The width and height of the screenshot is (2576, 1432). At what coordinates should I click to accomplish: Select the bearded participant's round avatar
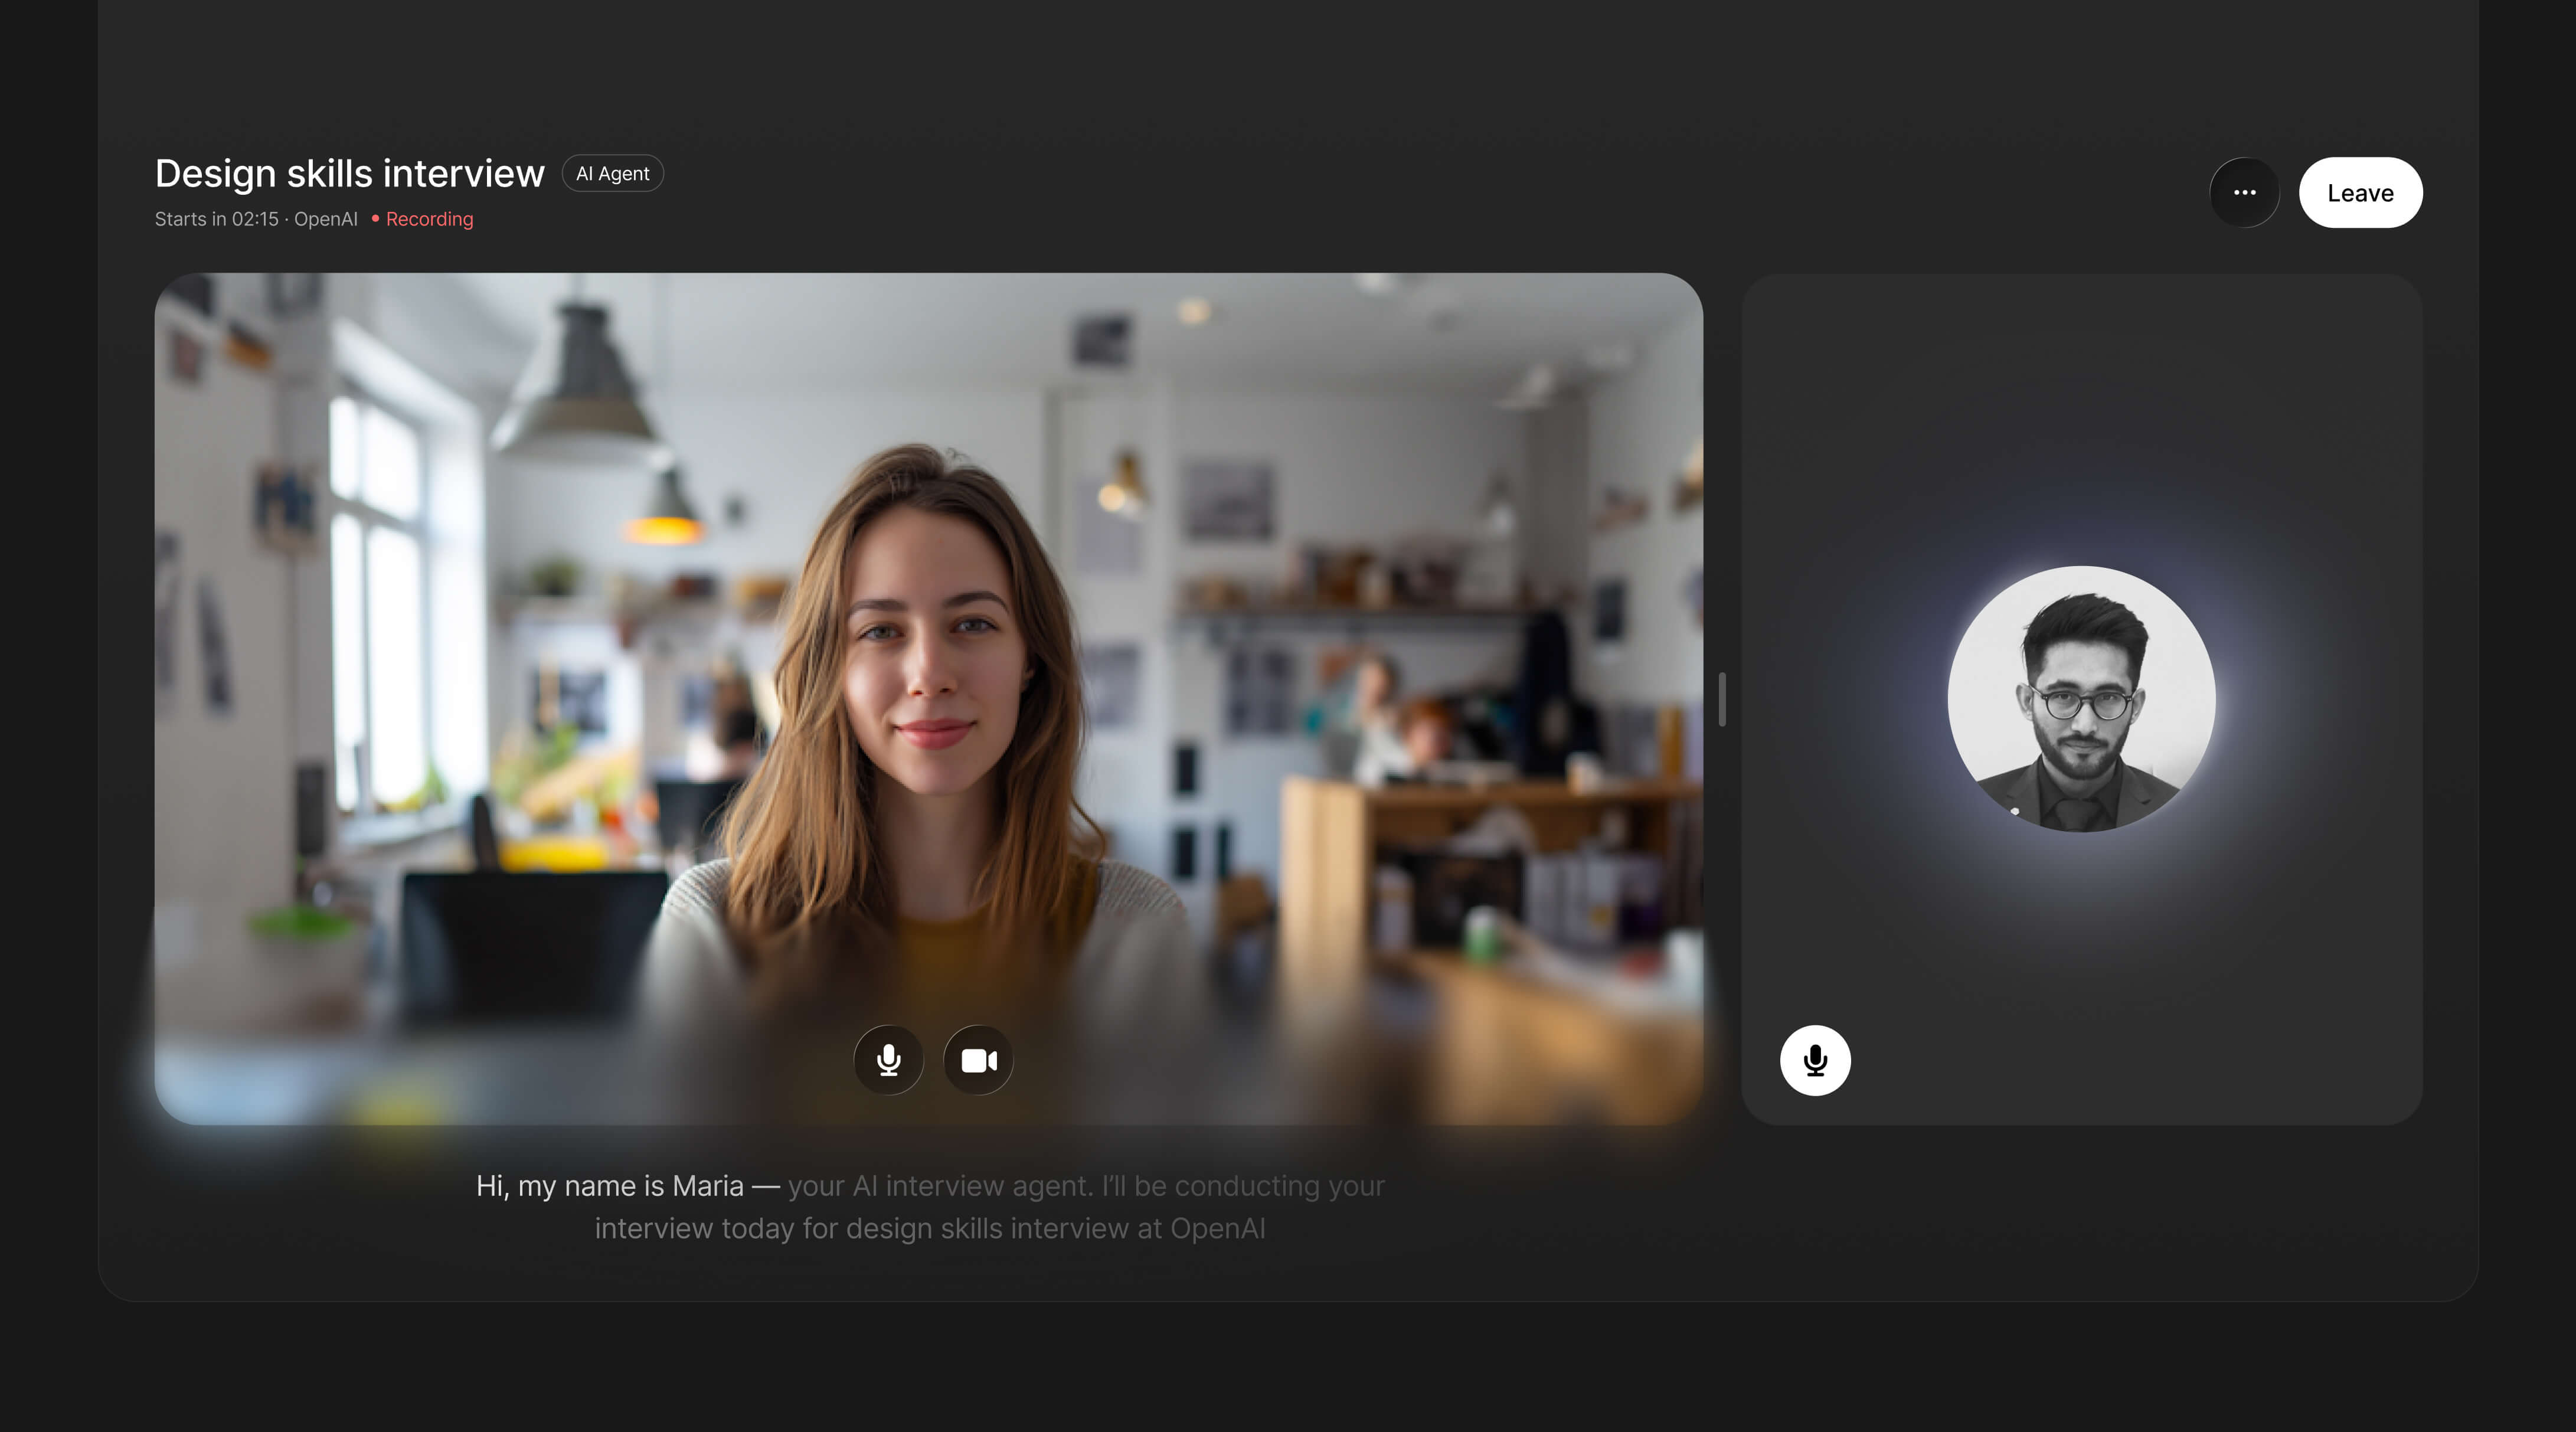(2081, 699)
